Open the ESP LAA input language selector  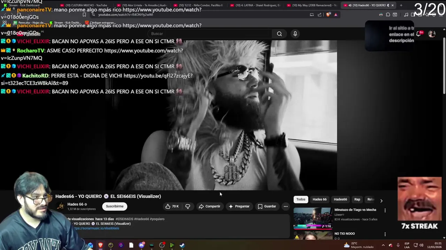[407, 245]
